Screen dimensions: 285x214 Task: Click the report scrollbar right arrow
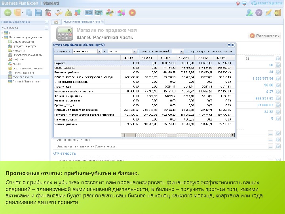click(233, 135)
